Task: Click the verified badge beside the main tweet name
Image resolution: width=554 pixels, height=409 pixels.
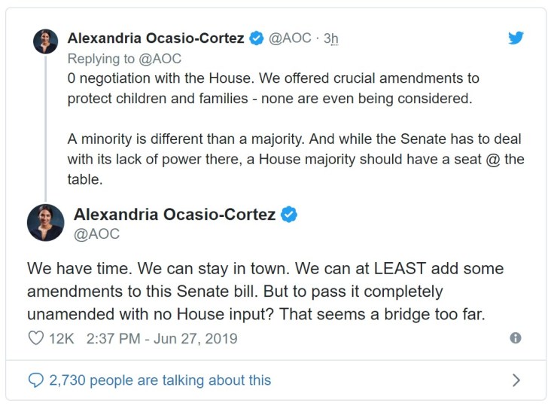Action: coord(289,215)
